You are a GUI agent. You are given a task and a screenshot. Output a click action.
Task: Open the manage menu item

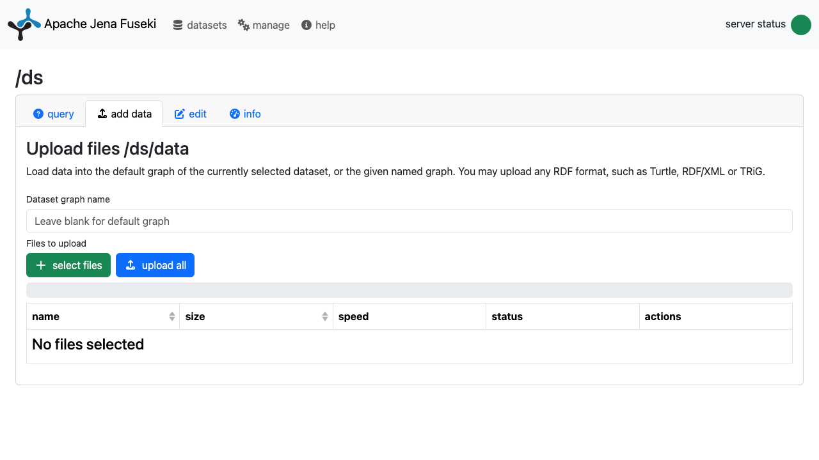point(264,25)
